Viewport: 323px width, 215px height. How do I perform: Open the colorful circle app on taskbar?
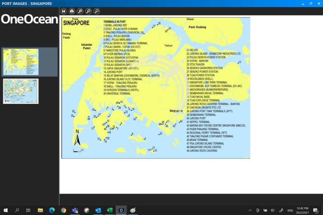pyautogui.click(x=86, y=210)
